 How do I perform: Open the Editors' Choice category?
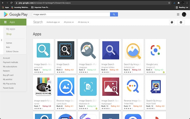(12, 51)
